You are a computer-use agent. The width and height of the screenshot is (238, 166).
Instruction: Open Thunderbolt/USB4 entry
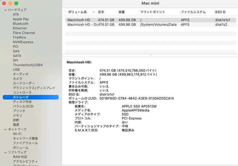[x=28, y=65]
